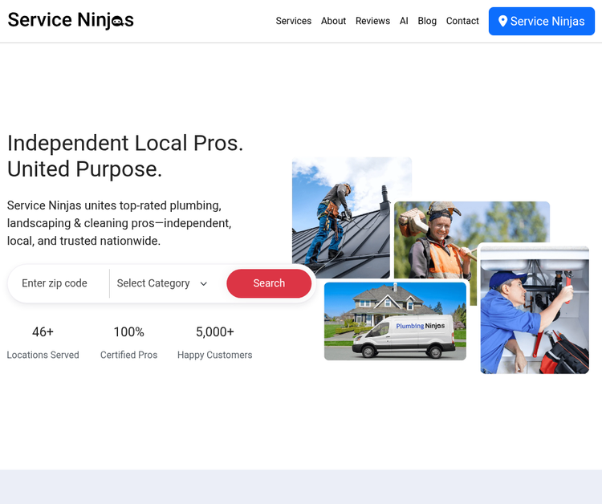This screenshot has width=602, height=504.
Task: Open the Services menu item
Action: (293, 21)
